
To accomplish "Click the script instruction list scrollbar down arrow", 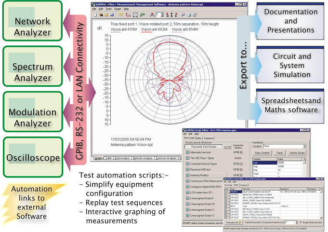I will [321, 218].
